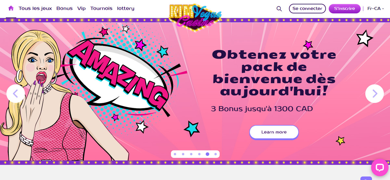Click Learn more on the welcome banner
The width and height of the screenshot is (390, 180).
[274, 132]
